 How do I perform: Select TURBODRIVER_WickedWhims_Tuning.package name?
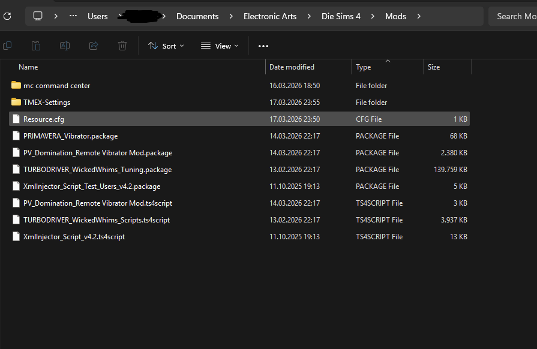[x=98, y=169]
